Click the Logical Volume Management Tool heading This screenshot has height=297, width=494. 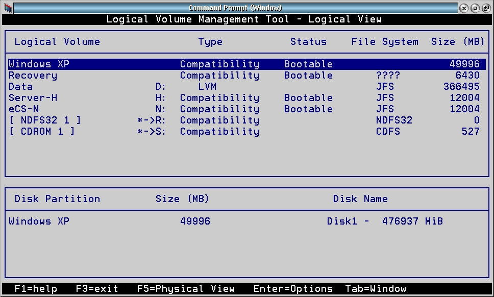pos(244,19)
